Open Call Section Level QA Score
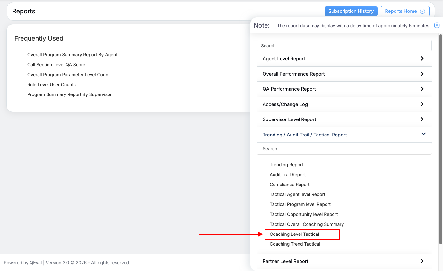 (56, 65)
